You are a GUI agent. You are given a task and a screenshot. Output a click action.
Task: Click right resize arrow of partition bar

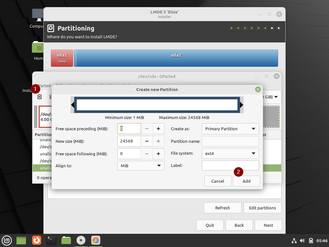[x=242, y=105]
